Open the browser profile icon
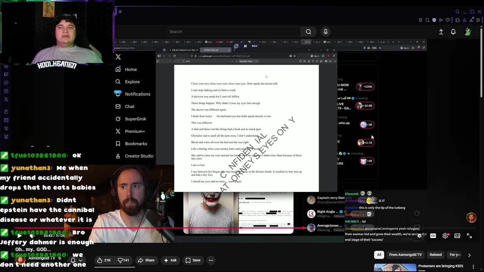484x272 pixels. (x=464, y=20)
